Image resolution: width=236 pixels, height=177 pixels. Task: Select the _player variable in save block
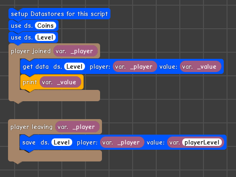[x=122, y=143]
